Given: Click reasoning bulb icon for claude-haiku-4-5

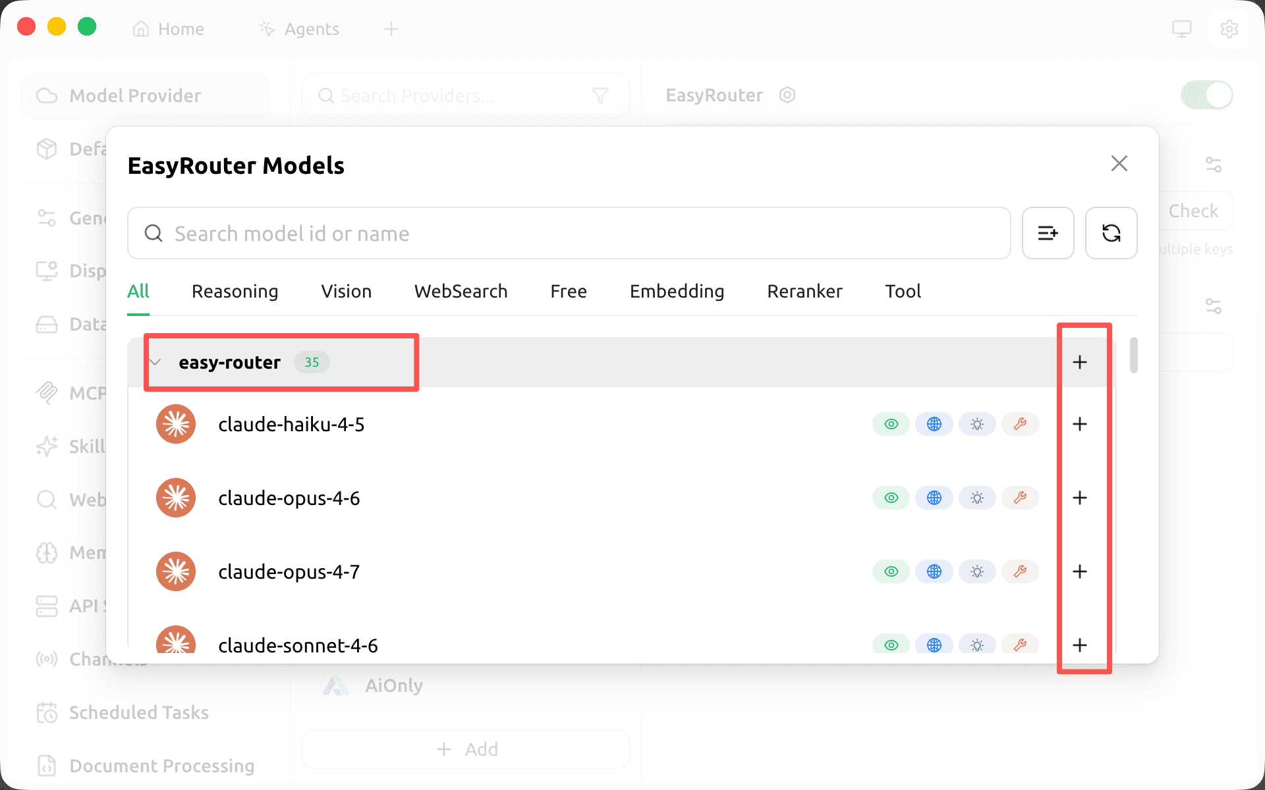Looking at the screenshot, I should (x=977, y=424).
